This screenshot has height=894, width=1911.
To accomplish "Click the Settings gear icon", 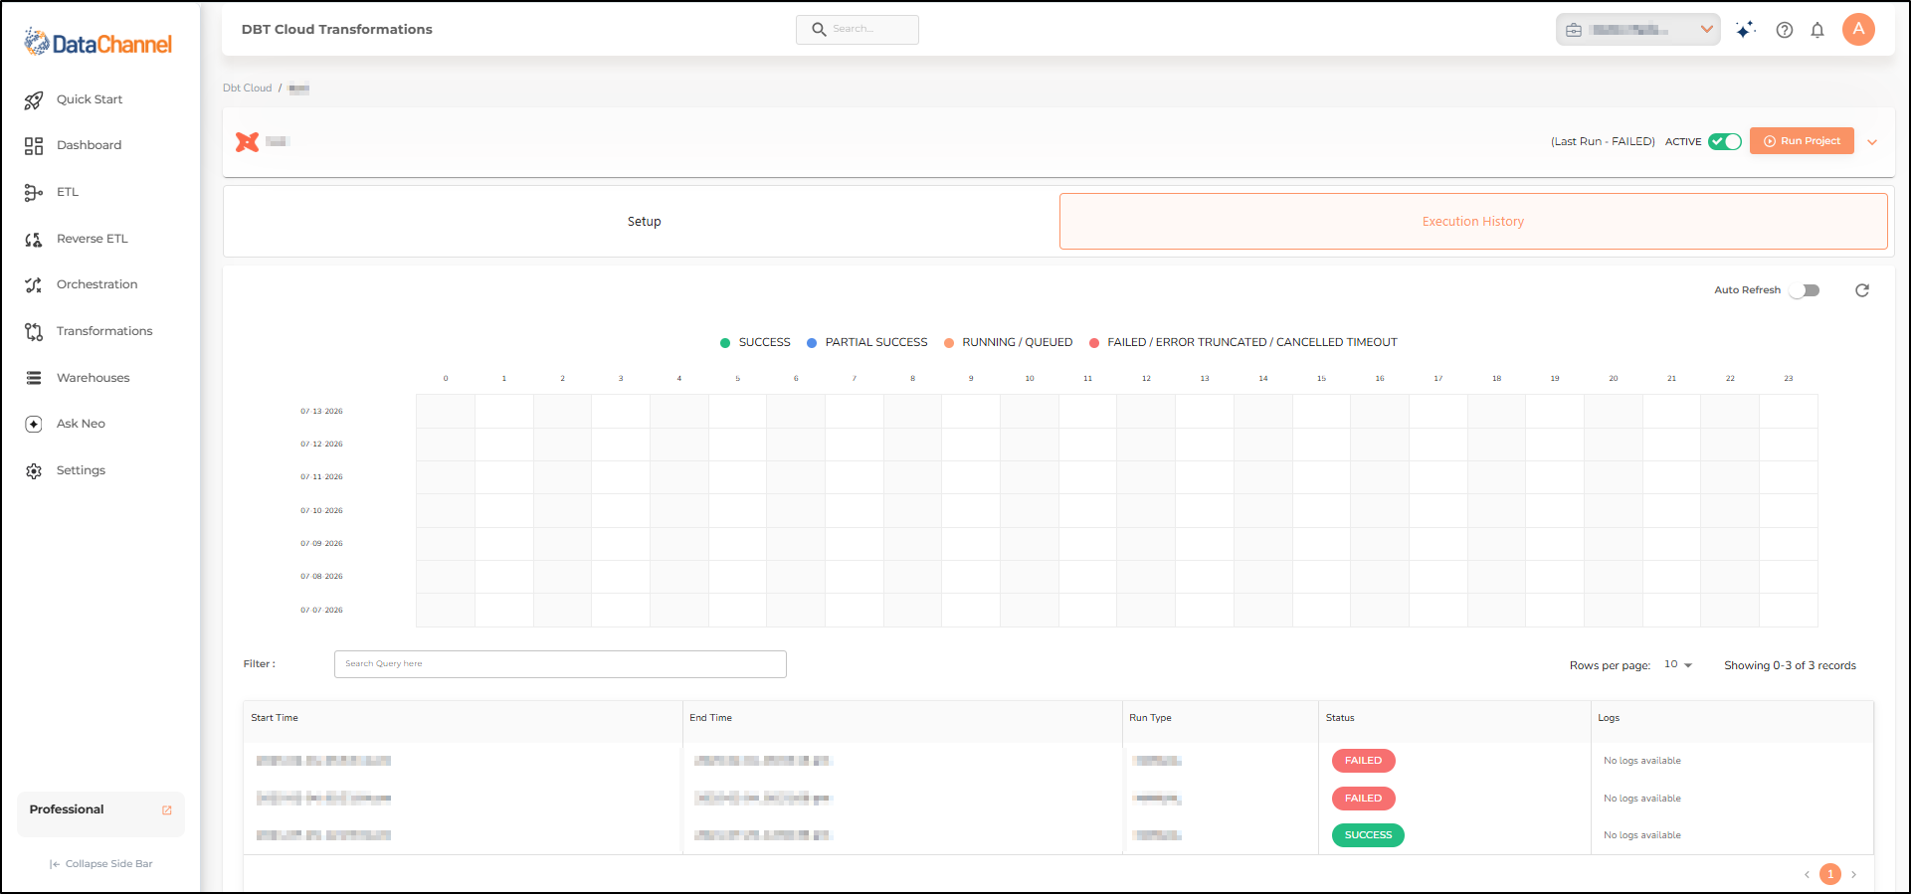I will click(x=34, y=471).
